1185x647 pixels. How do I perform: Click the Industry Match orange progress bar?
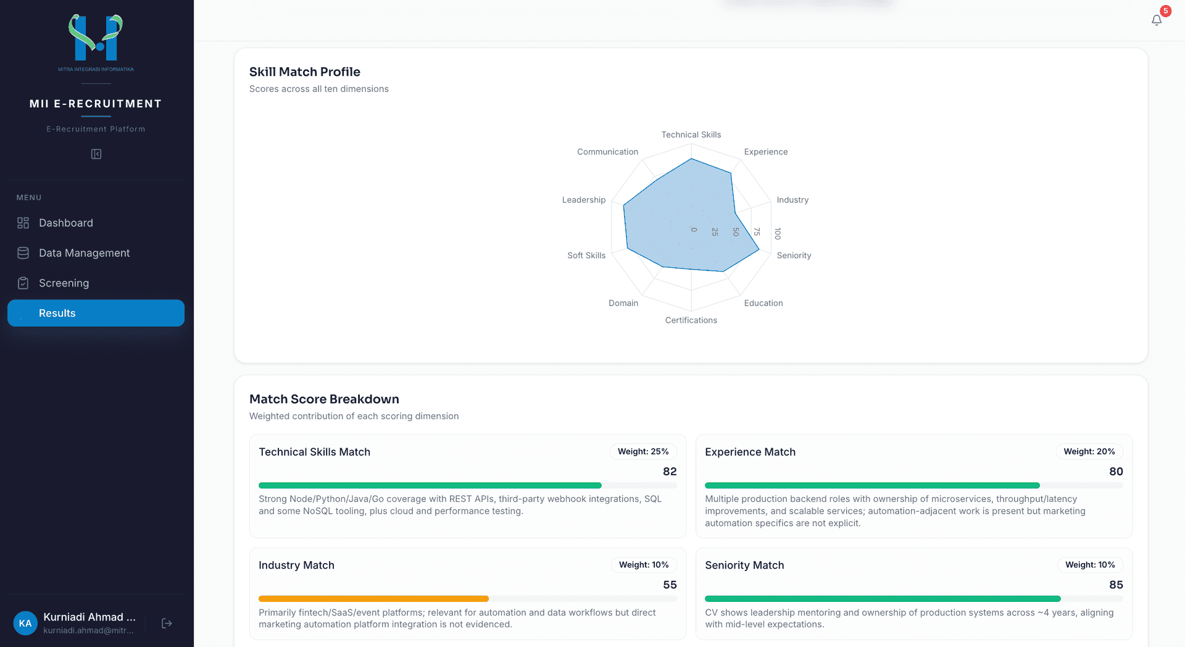(373, 599)
